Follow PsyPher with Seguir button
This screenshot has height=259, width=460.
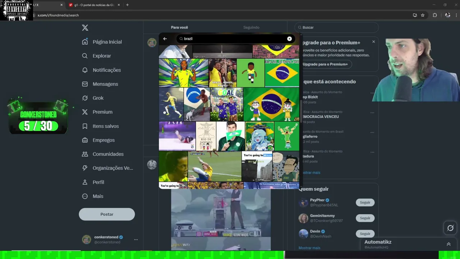tap(365, 203)
